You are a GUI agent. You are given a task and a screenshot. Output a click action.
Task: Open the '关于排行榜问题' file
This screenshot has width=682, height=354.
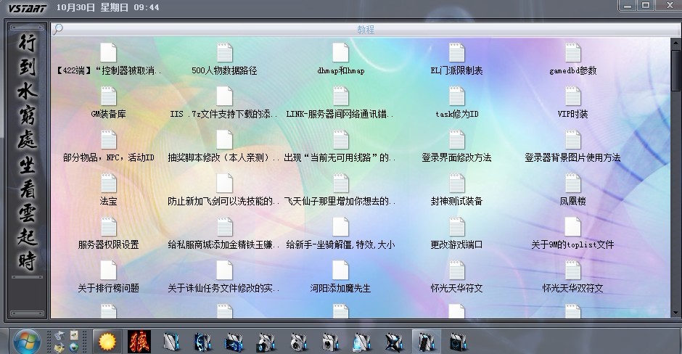(x=108, y=271)
